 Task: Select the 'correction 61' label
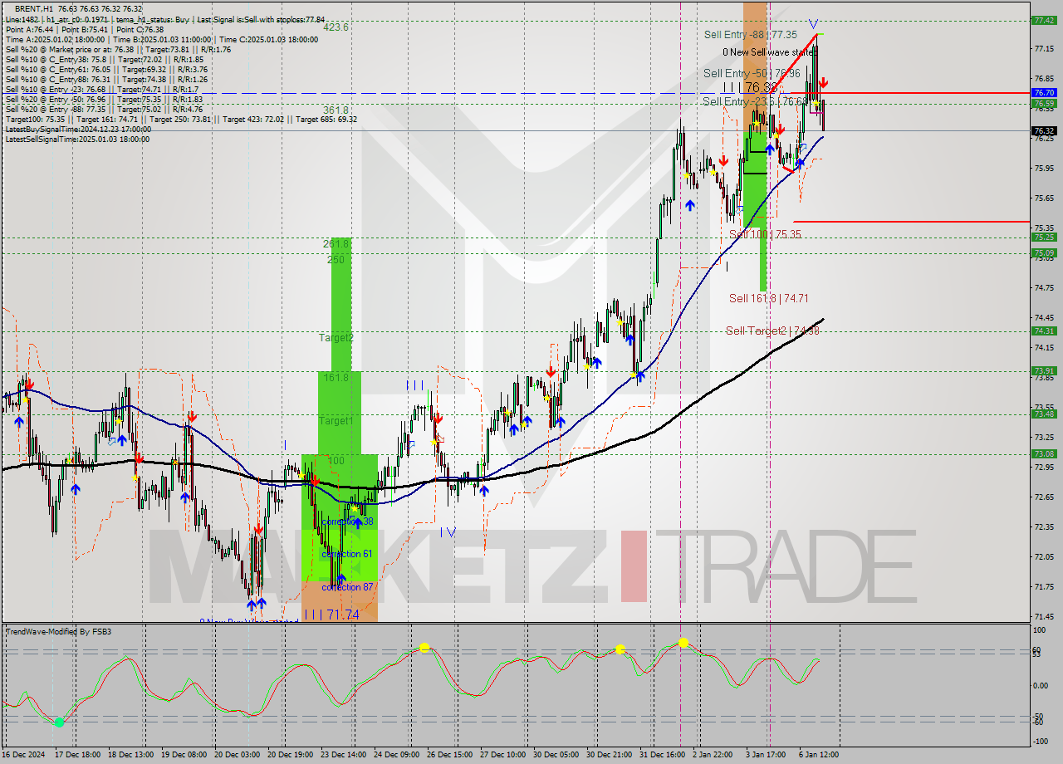[347, 554]
